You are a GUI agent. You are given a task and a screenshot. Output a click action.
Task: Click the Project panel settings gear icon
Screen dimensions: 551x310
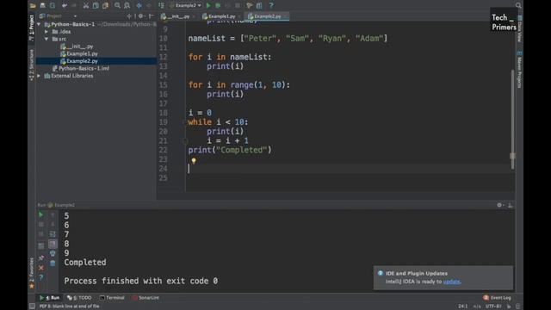141,15
